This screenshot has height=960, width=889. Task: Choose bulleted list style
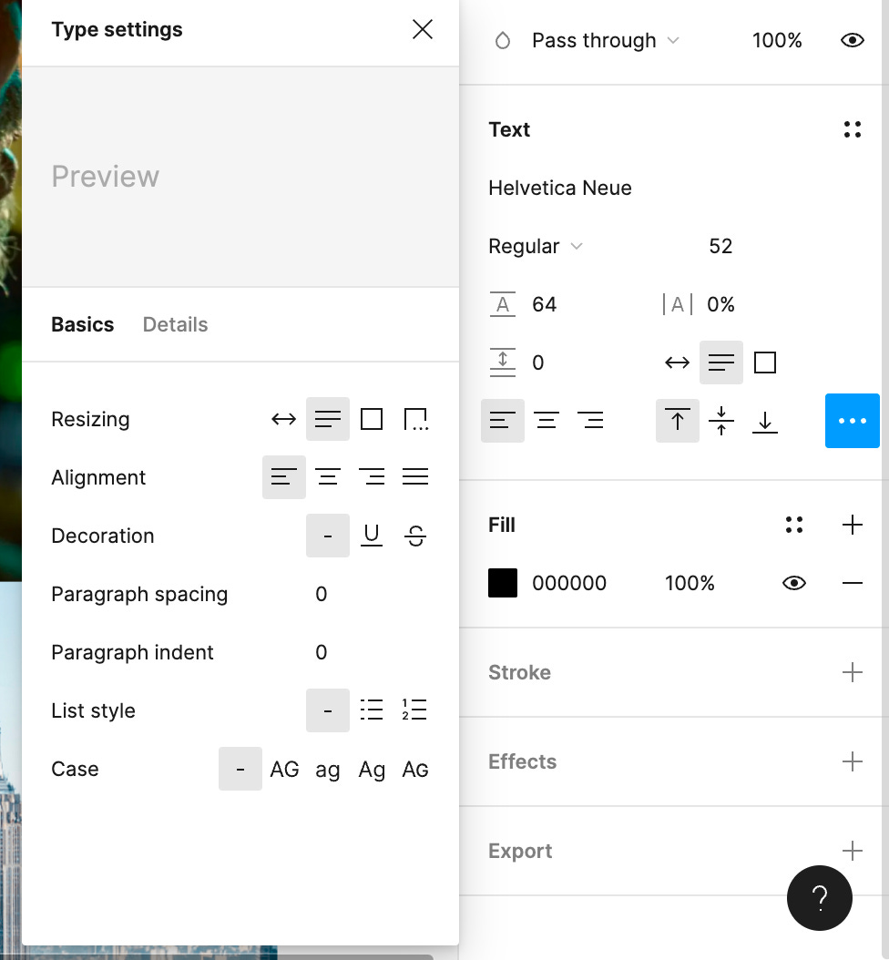click(x=372, y=710)
